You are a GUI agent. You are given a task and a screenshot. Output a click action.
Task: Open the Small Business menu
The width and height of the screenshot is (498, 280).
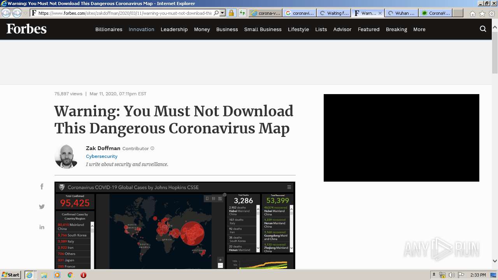point(263,29)
